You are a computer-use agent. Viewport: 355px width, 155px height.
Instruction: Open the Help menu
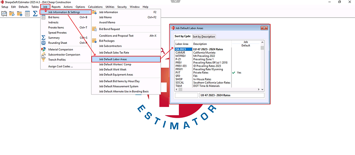click(x=146, y=7)
